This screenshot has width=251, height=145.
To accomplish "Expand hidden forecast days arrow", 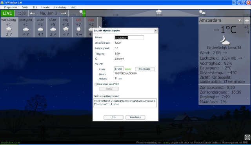I will point(100,27).
